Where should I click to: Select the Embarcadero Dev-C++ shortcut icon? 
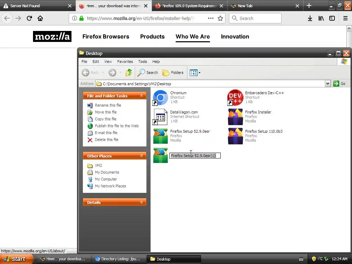tap(235, 97)
